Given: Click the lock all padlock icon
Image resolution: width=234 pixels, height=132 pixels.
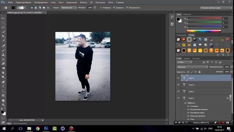Looking at the screenshot, I should coord(200,72).
